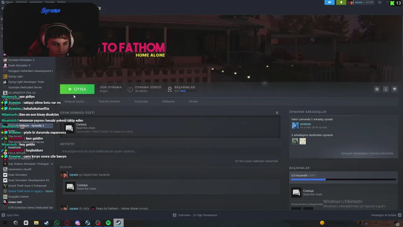
Task: Open the Tartışmalar tab
Action: click(x=141, y=102)
